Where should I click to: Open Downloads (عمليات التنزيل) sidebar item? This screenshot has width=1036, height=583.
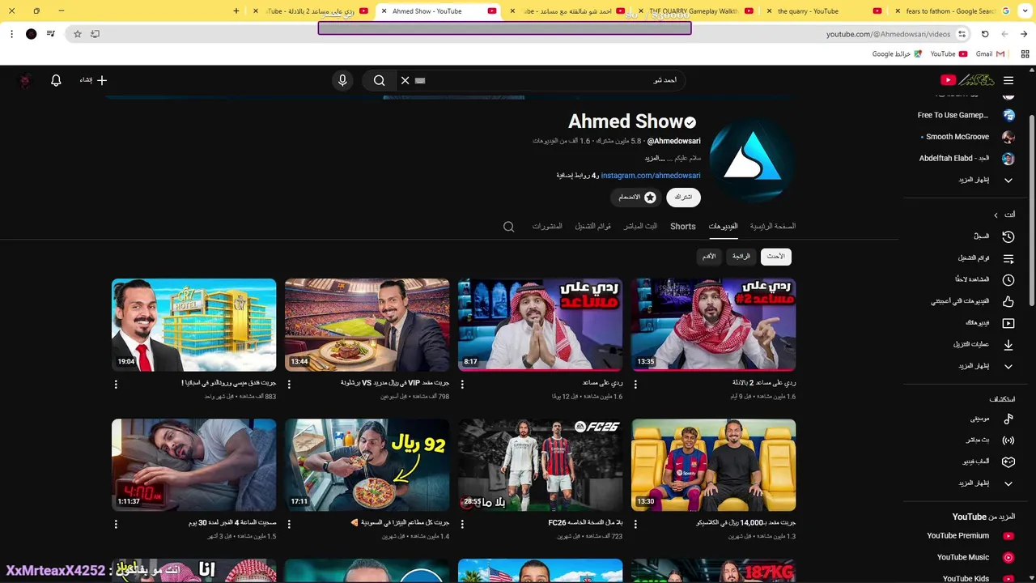point(983,344)
